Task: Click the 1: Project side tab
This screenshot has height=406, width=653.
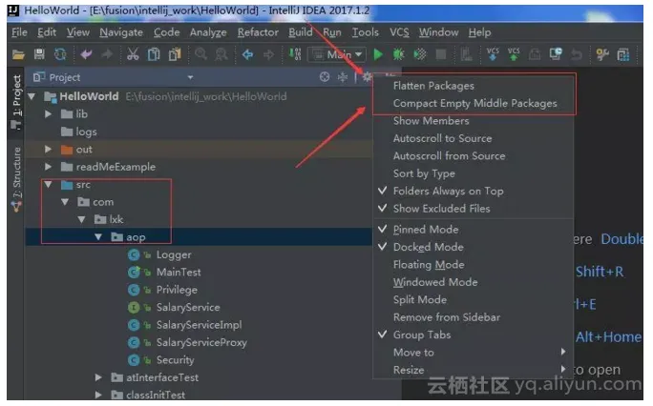Action: [x=16, y=101]
